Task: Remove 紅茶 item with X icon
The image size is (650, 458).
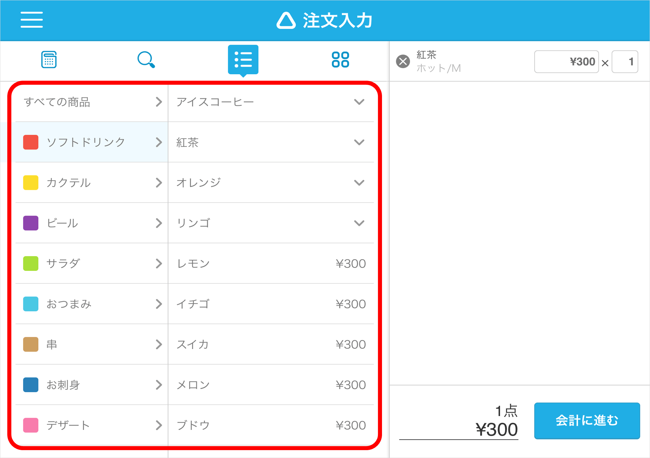Action: [x=403, y=61]
